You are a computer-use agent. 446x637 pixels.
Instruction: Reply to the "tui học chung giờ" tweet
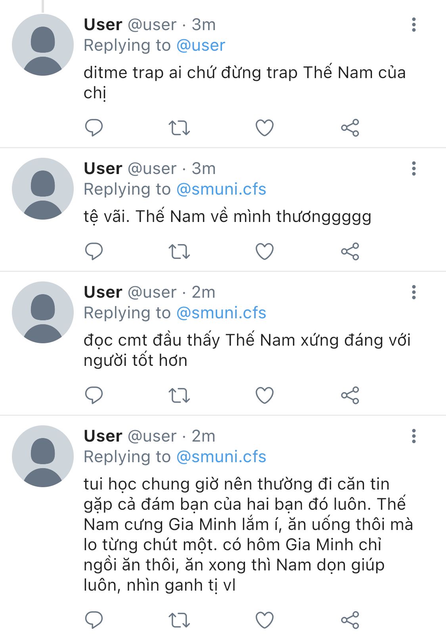click(x=94, y=620)
